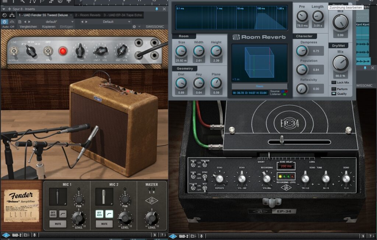Screen dimensions: 377x240
Task: Click the wrench tool in top toolbar
Action: [x=22, y=1]
